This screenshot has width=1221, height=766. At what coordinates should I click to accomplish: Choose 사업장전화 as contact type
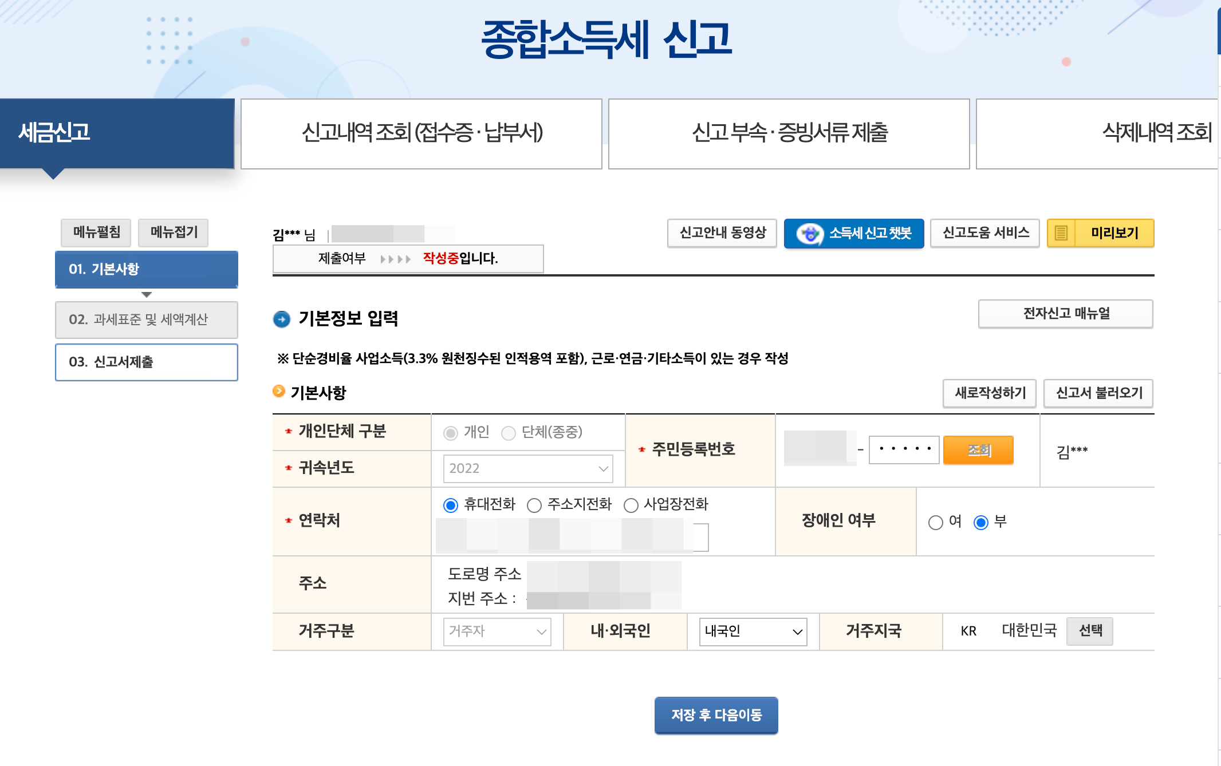(x=631, y=506)
